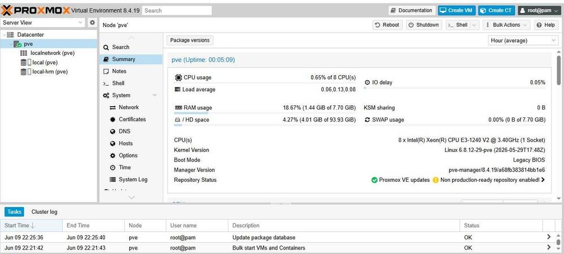Click the Create VM button
This screenshot has width=564, height=254.
456,10
